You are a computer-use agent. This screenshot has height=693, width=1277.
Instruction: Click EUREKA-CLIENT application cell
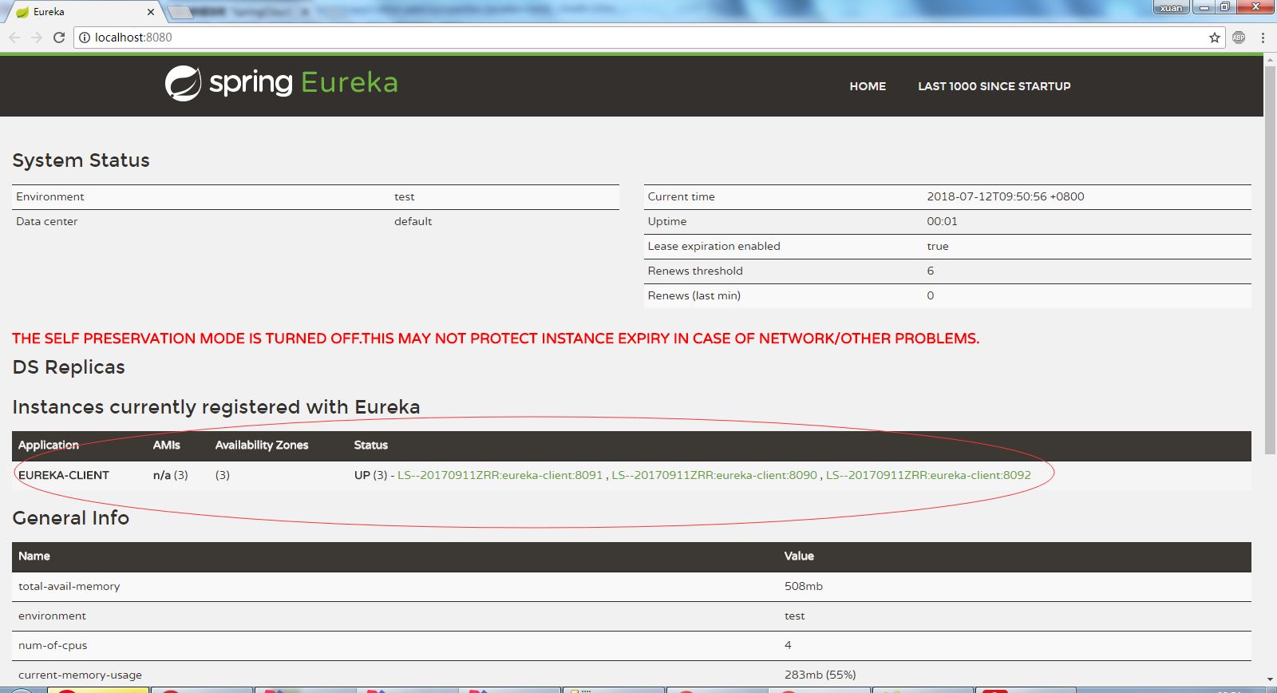click(x=64, y=475)
